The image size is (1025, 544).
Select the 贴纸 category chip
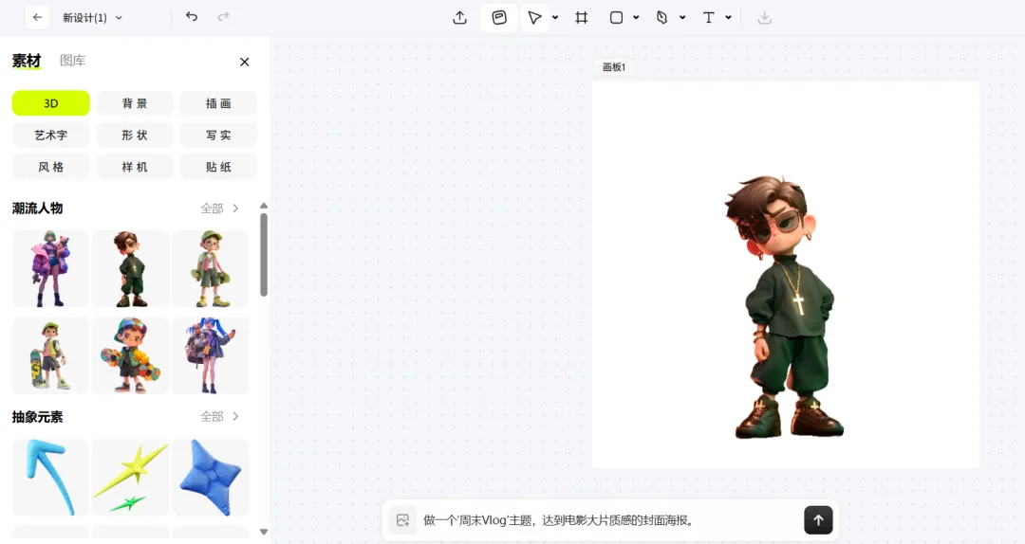tap(218, 167)
